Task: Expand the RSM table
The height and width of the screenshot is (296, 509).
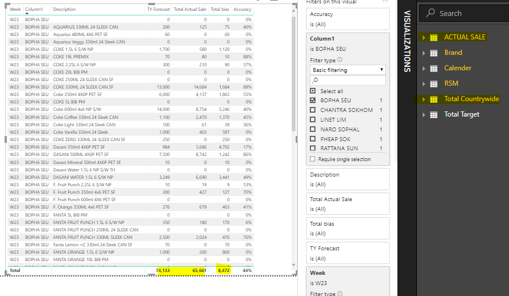Action: (x=424, y=84)
